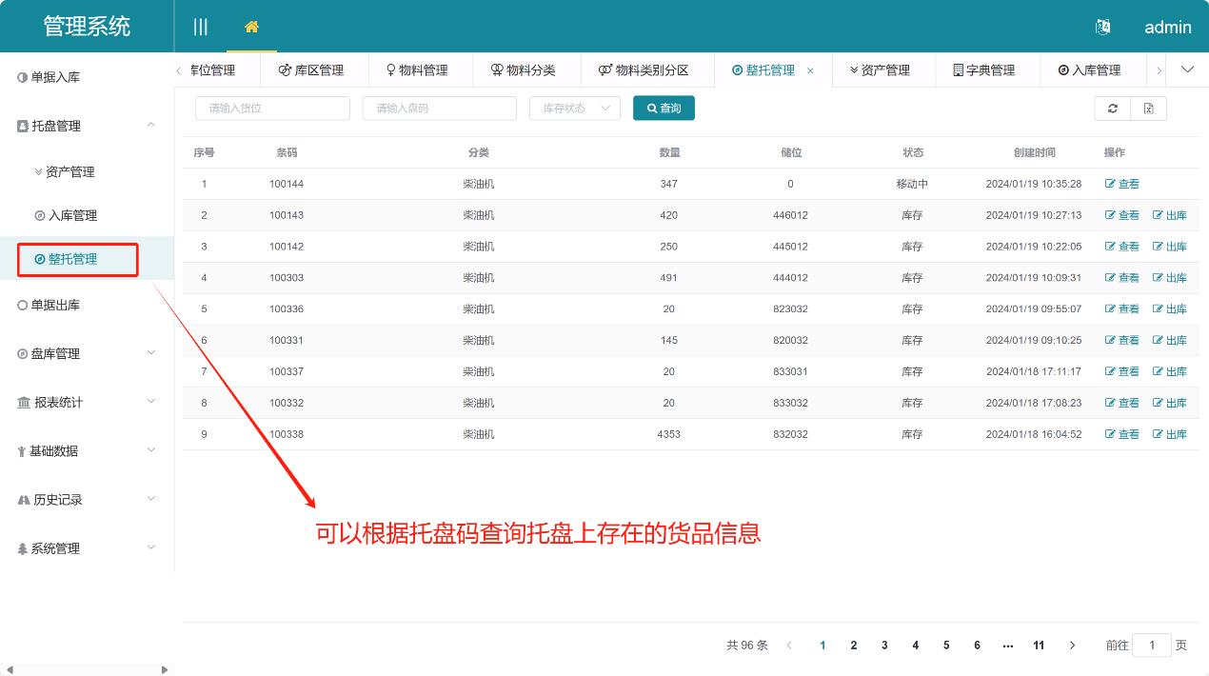Image resolution: width=1209 pixels, height=676 pixels.
Task: Collapse the sidebar using the hamburger icon
Action: point(200,27)
